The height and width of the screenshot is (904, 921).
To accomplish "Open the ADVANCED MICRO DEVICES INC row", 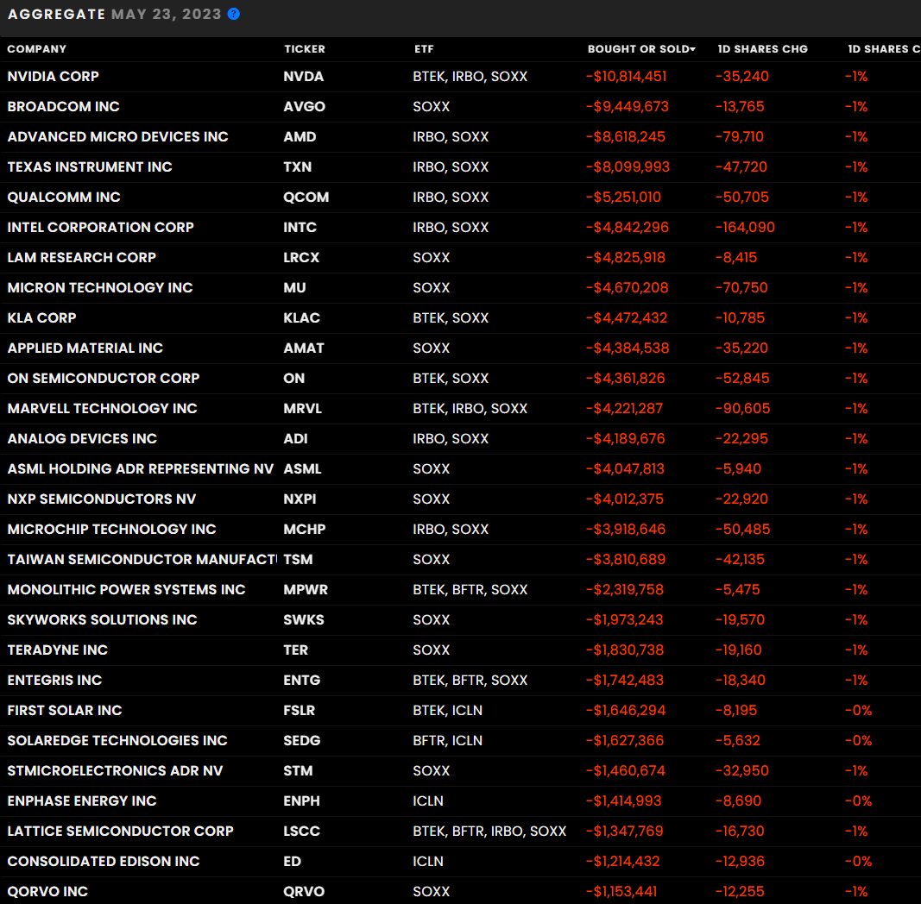I will [x=117, y=137].
